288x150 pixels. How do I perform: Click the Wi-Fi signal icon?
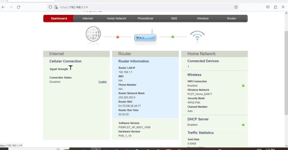(x=197, y=36)
